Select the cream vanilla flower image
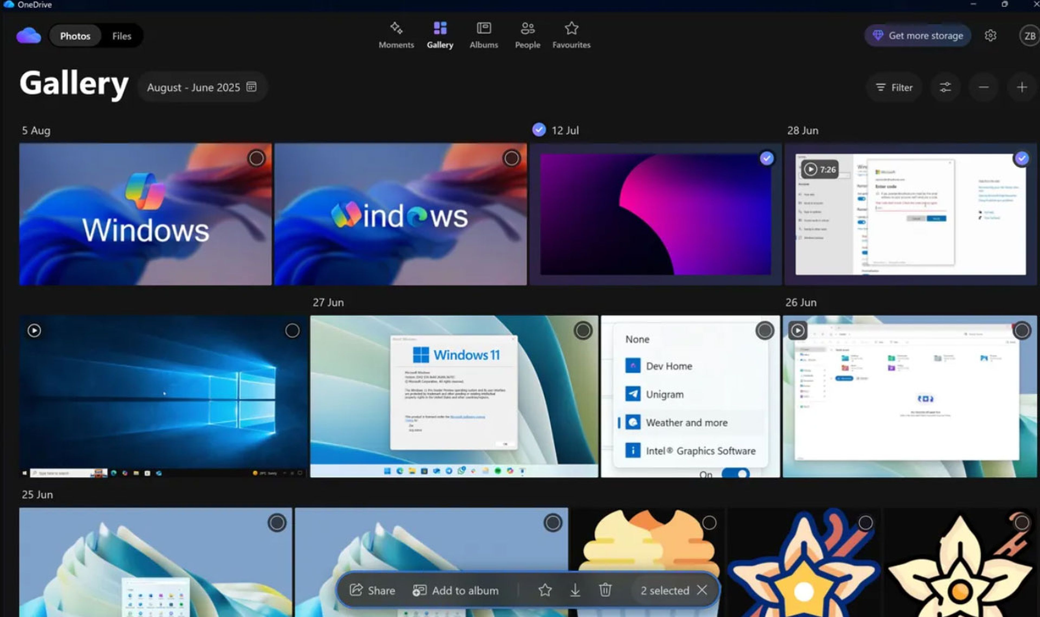This screenshot has width=1040, height=617. [x=1022, y=523]
